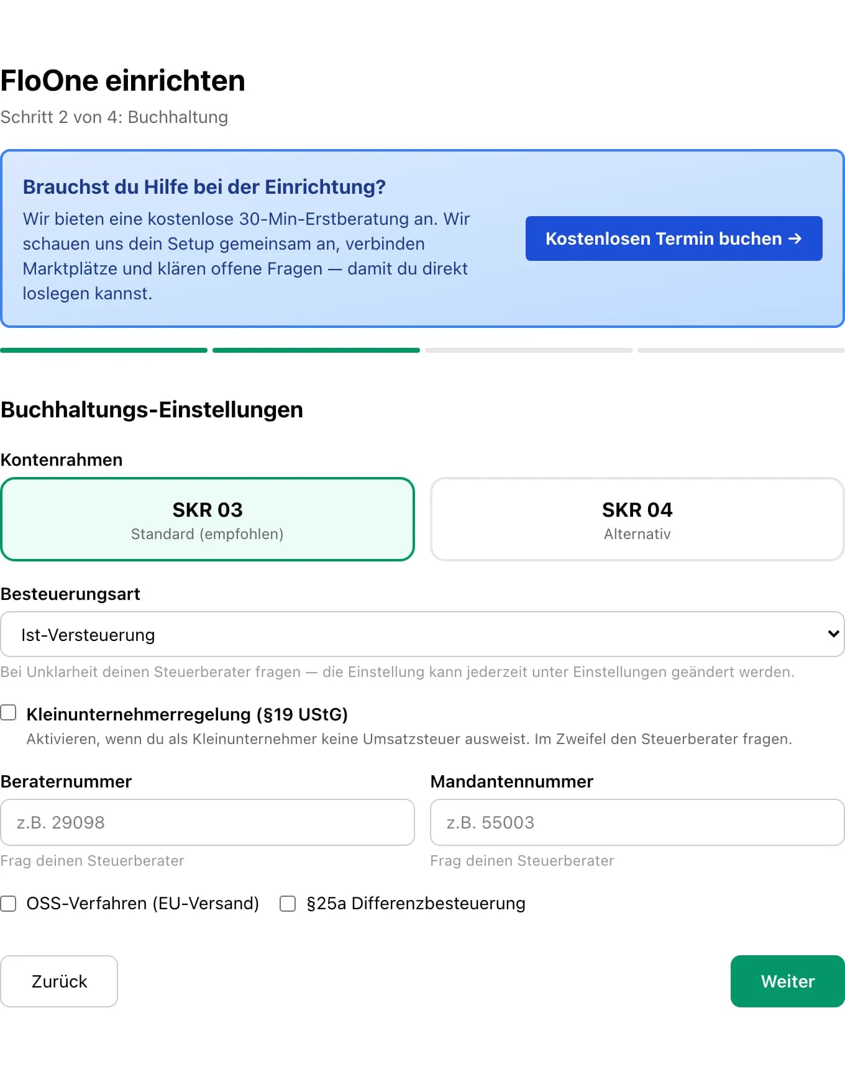Viewport: 845px width, 1067px height.
Task: Continue with the green Weiter button
Action: click(788, 981)
